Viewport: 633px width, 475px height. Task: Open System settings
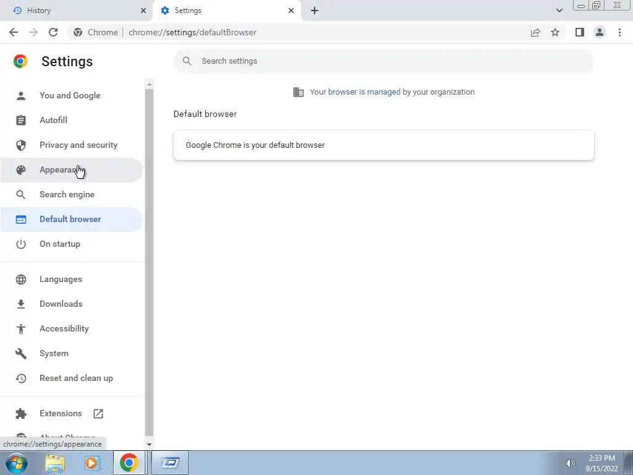click(72, 353)
